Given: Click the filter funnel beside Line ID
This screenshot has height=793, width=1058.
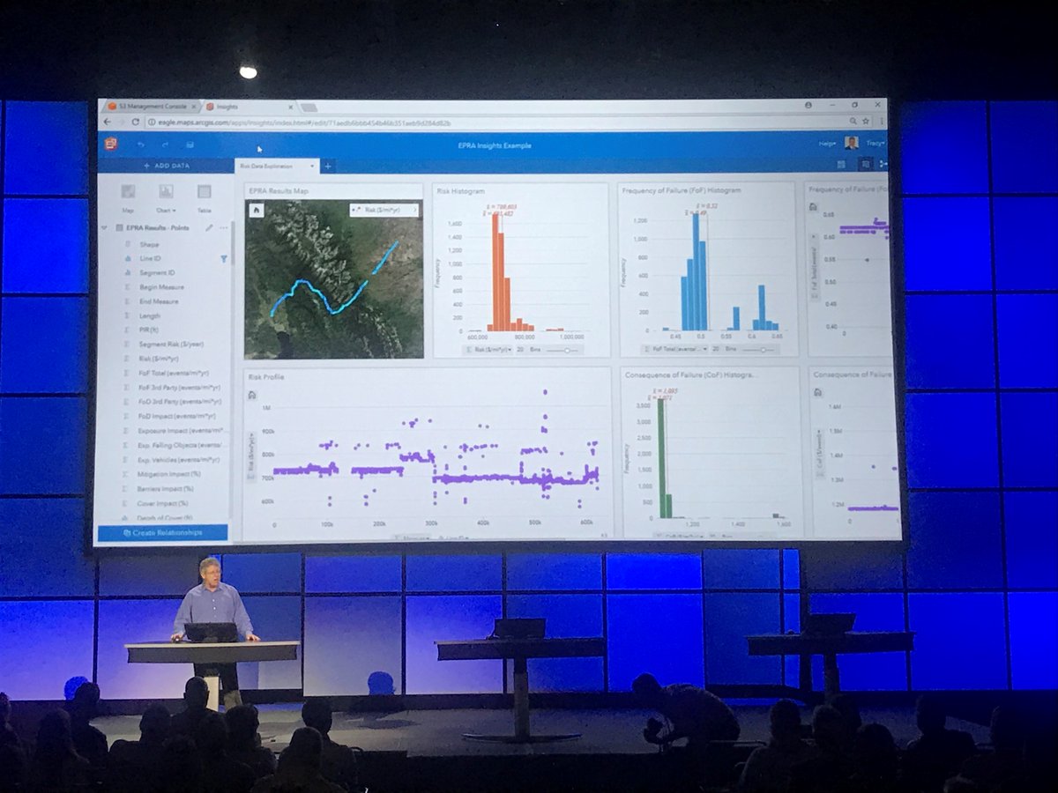Looking at the screenshot, I should (x=223, y=258).
